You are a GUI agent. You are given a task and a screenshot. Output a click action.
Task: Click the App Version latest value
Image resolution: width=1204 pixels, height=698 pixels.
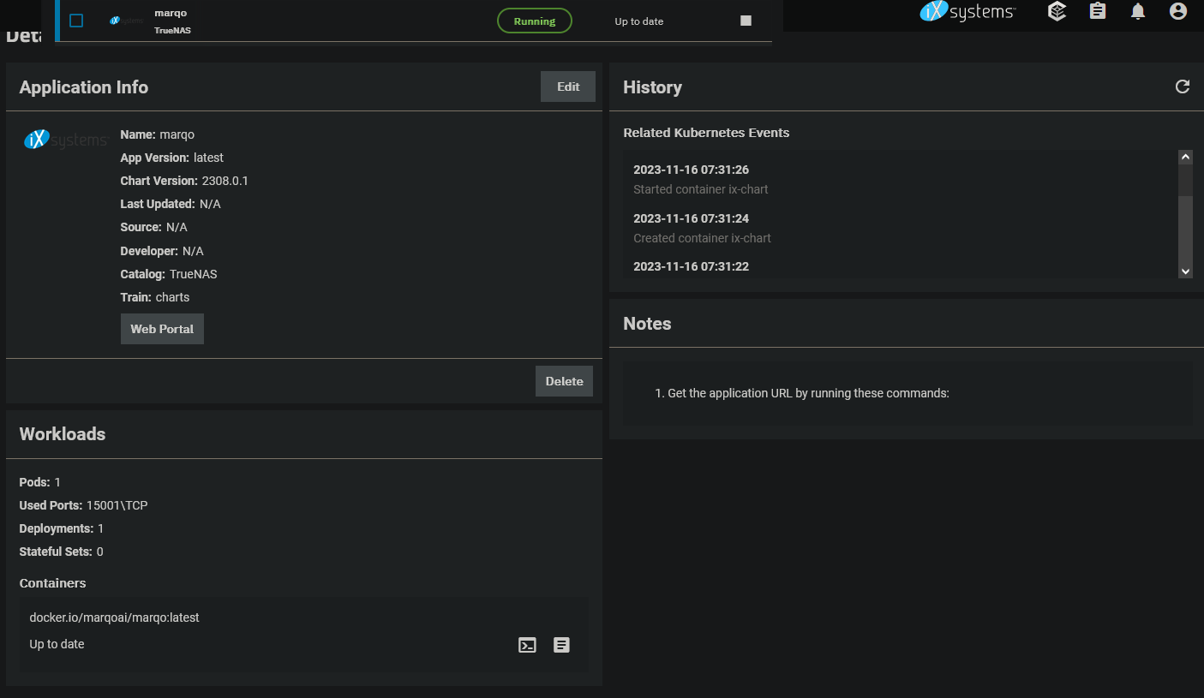[x=208, y=158]
